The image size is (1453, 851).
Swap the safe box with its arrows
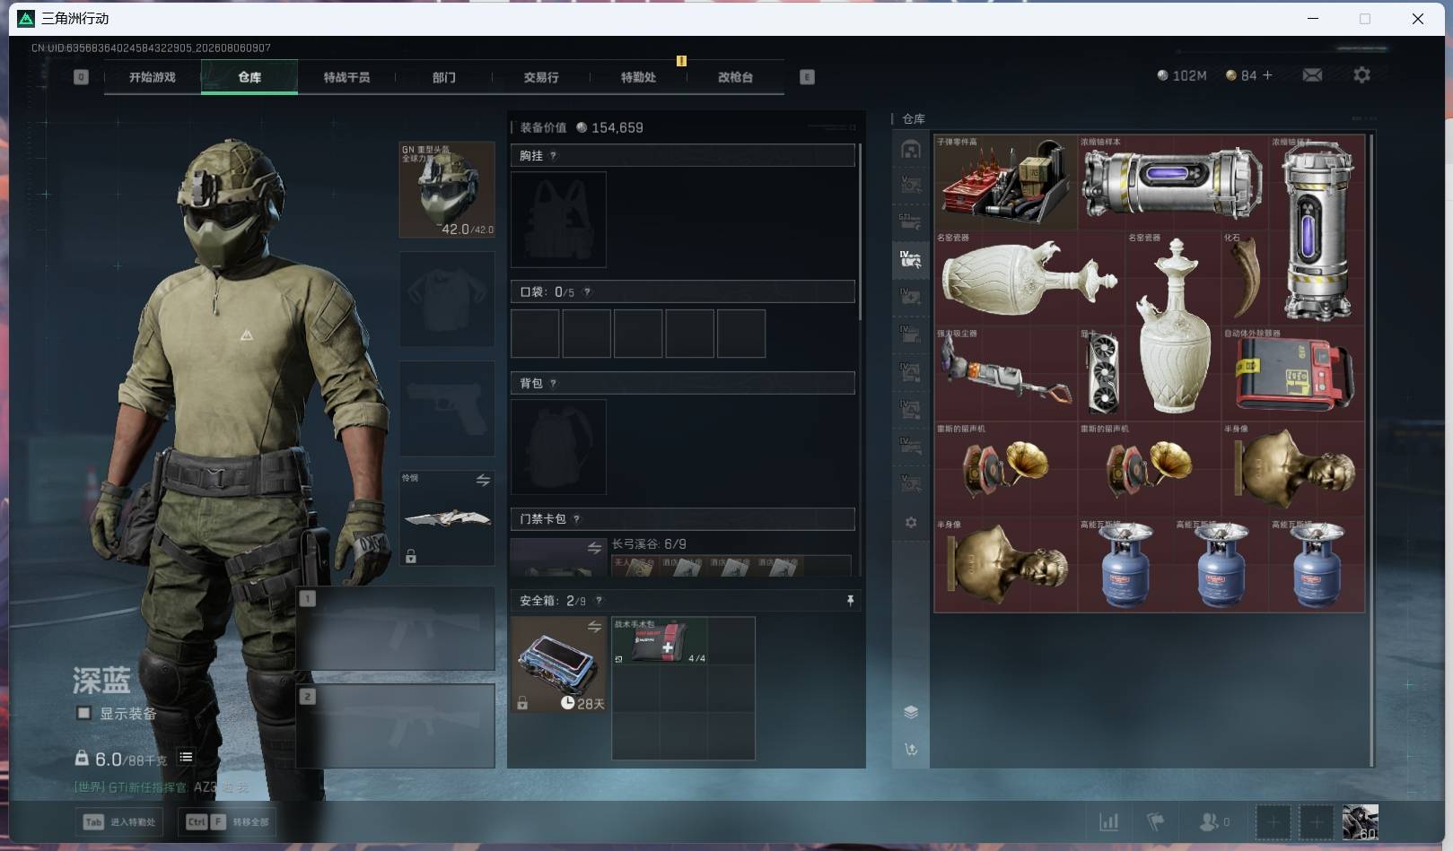pyautogui.click(x=594, y=627)
